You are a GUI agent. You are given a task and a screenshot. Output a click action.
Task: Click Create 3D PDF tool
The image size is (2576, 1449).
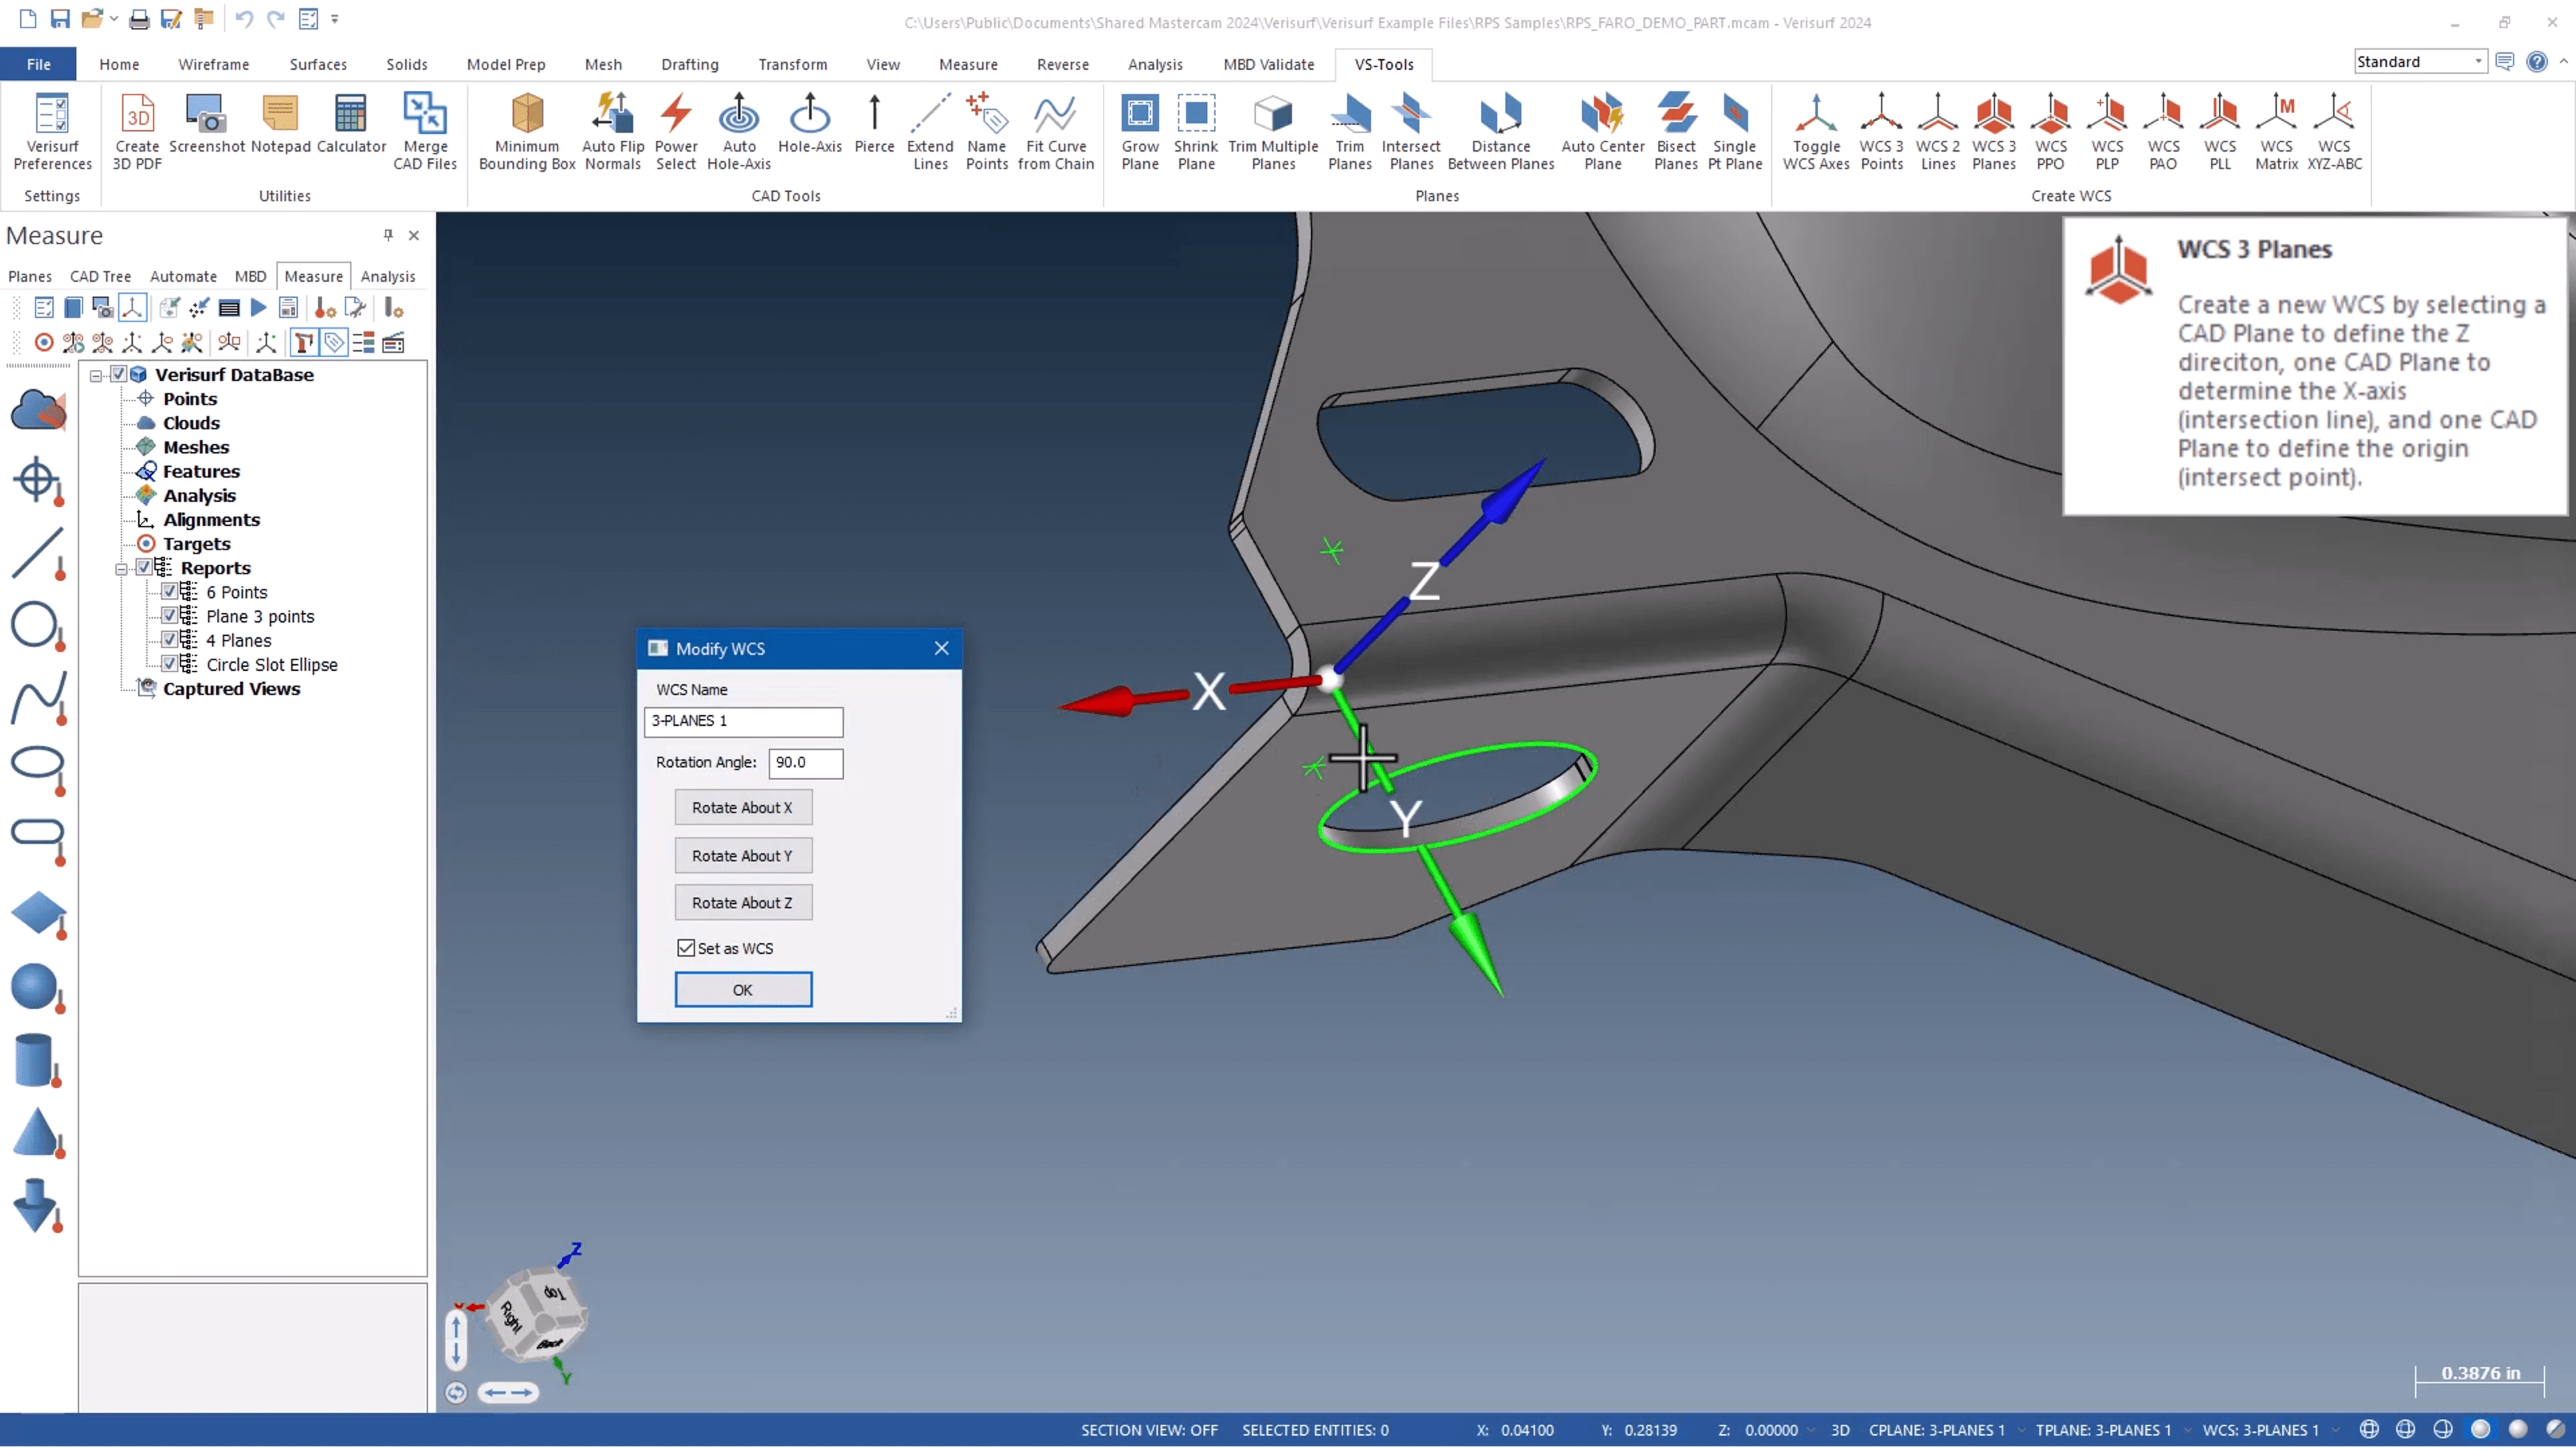(x=137, y=132)
